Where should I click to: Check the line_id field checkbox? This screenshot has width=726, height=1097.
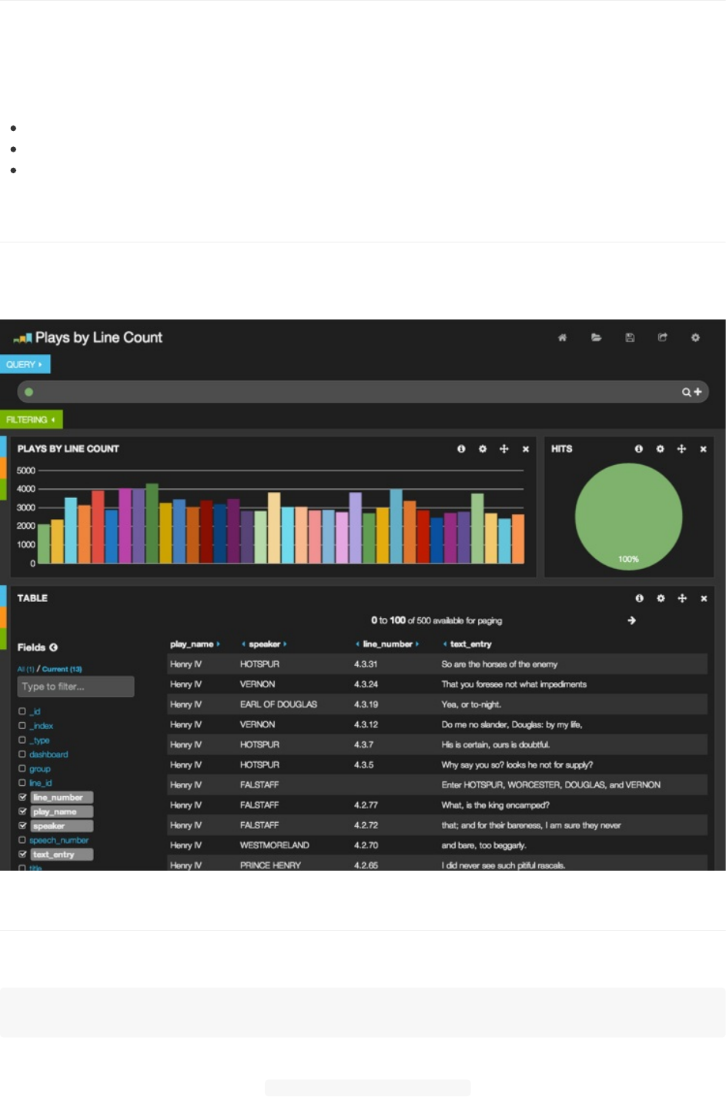[x=22, y=783]
